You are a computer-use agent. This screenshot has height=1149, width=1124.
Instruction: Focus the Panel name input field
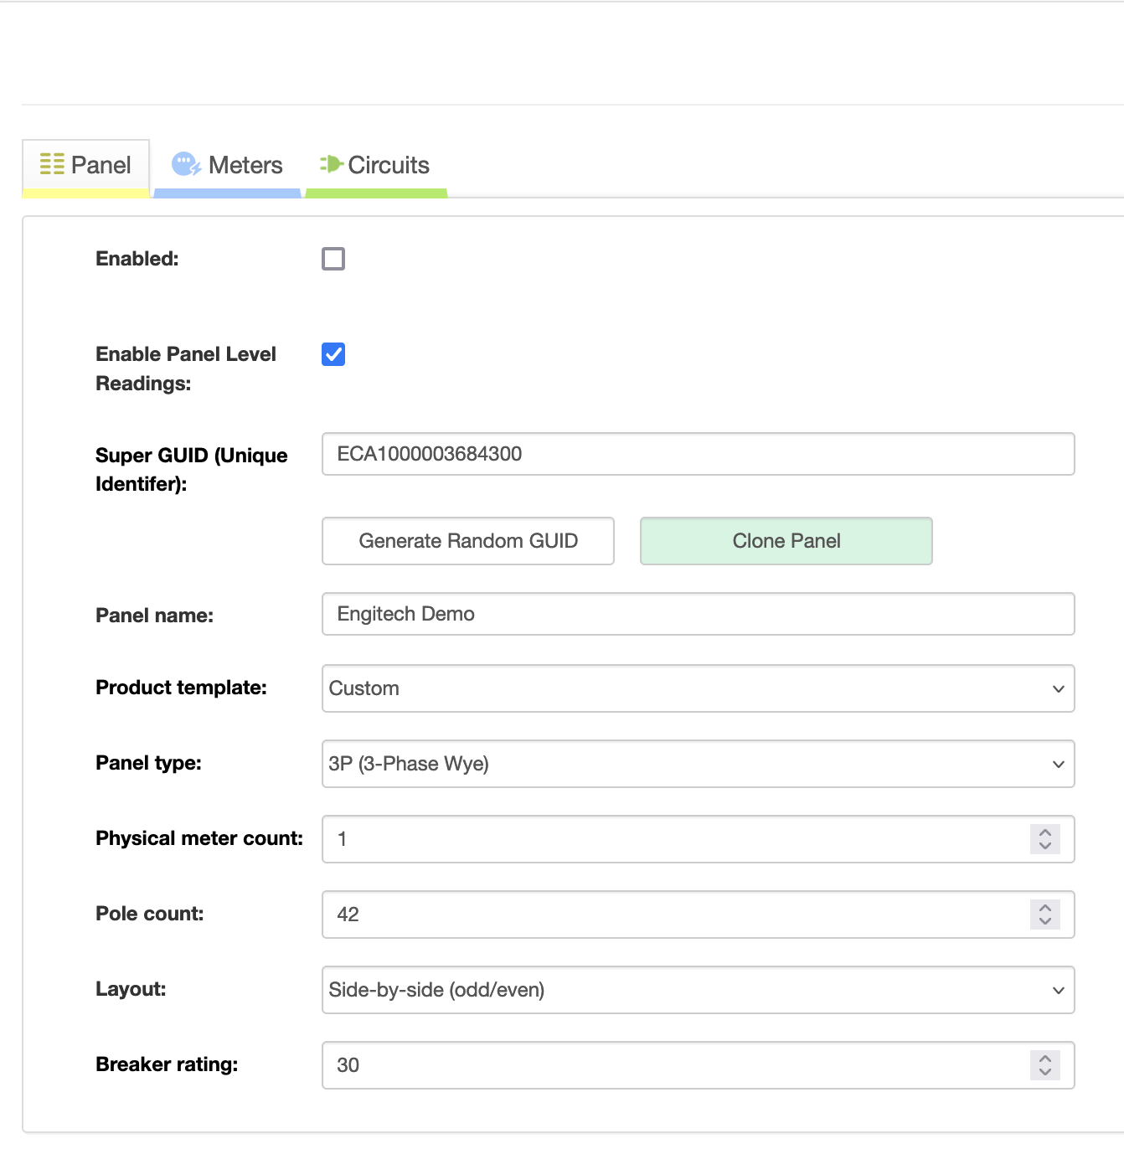click(x=698, y=614)
